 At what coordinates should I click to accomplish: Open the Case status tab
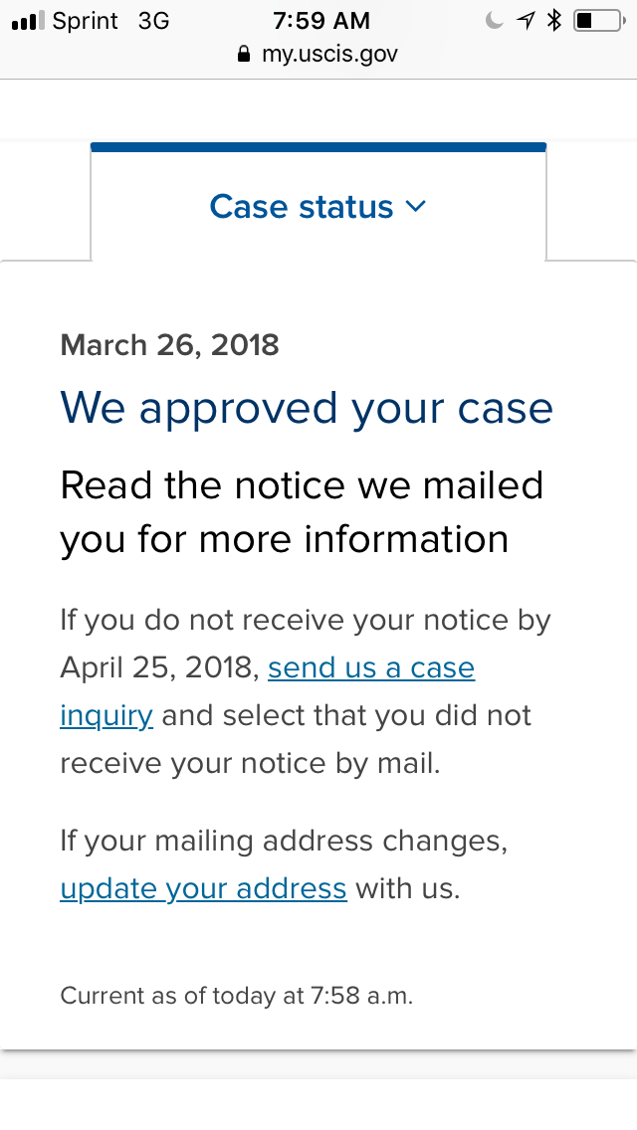pyautogui.click(x=318, y=207)
